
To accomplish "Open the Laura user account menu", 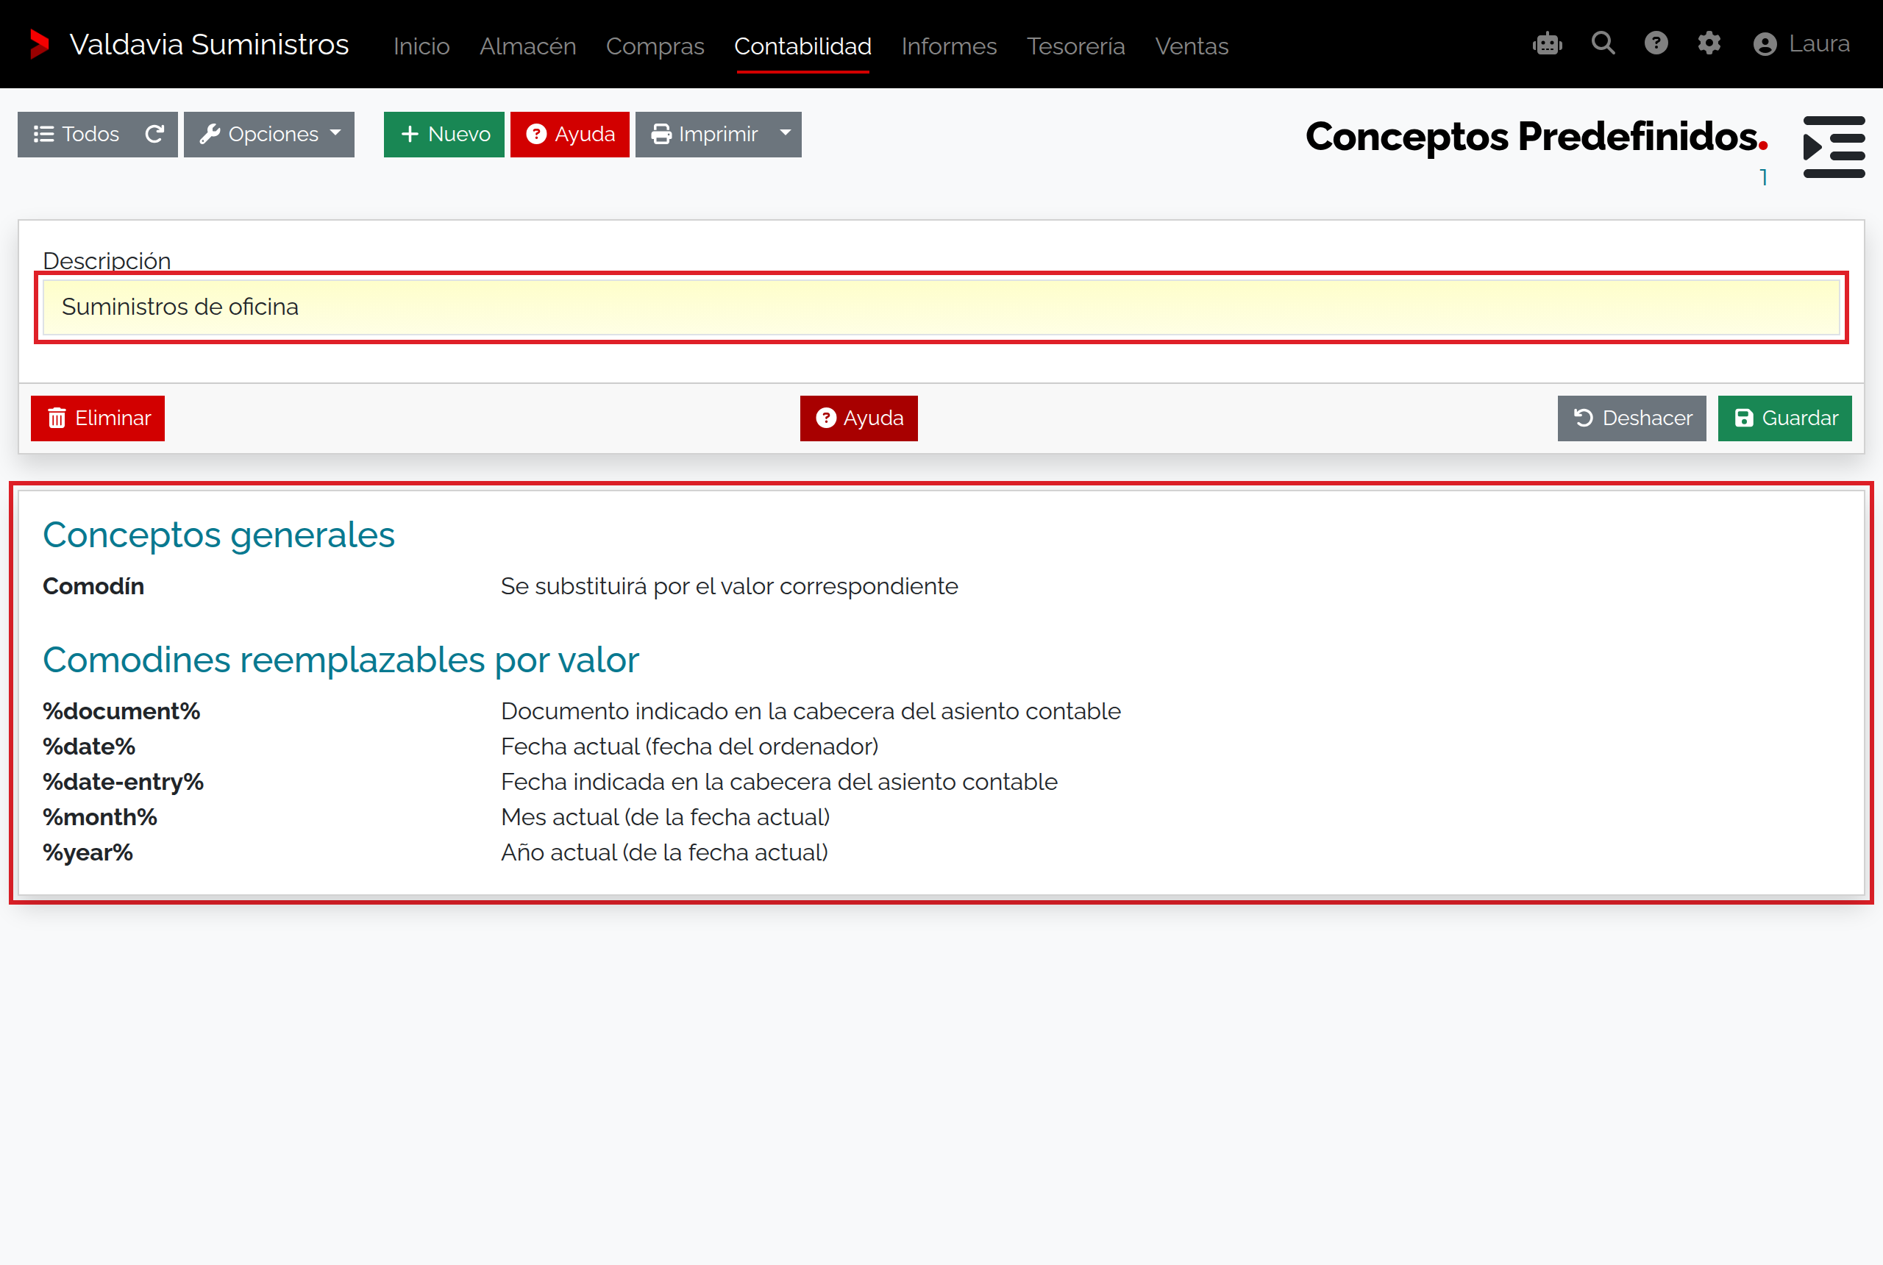I will tap(1801, 43).
